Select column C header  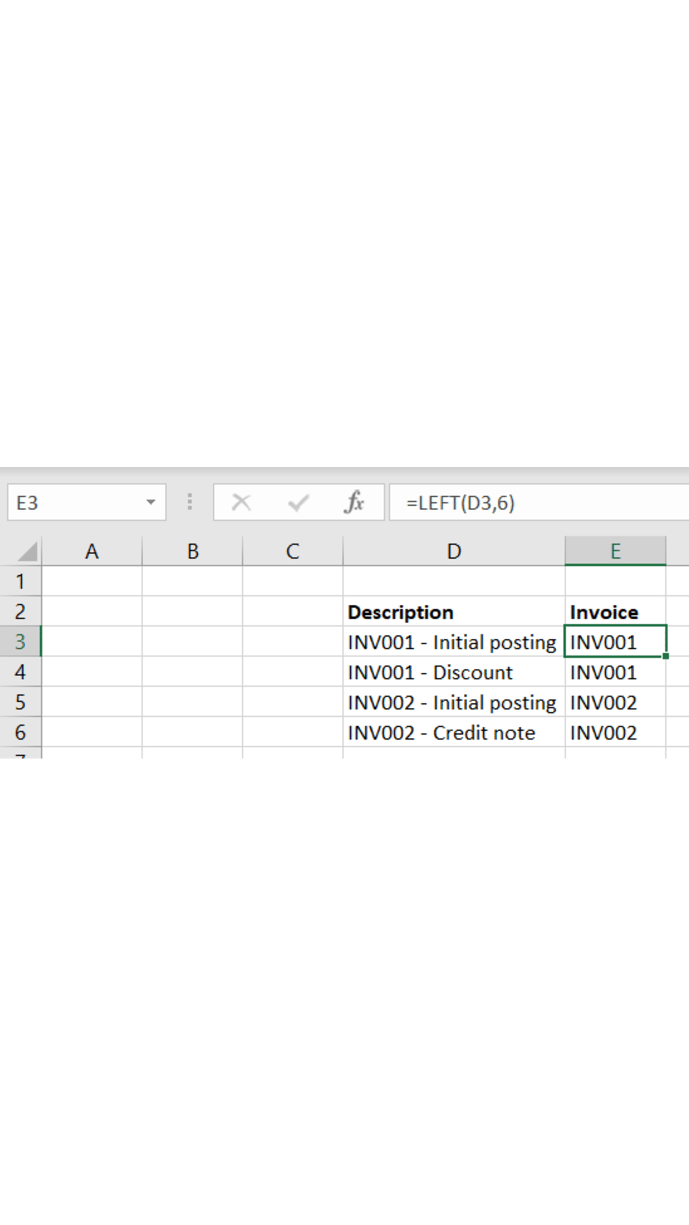tap(292, 552)
